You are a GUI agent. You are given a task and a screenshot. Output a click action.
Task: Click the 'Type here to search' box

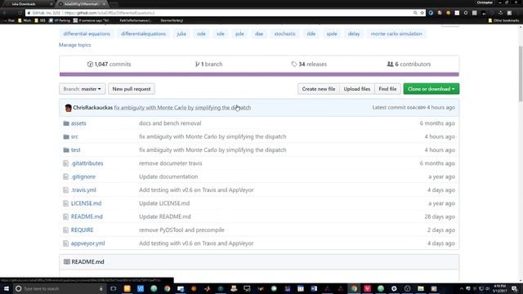coord(60,288)
